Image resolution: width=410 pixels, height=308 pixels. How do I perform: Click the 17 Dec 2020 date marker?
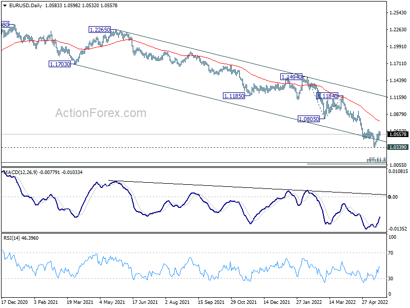pos(14,302)
